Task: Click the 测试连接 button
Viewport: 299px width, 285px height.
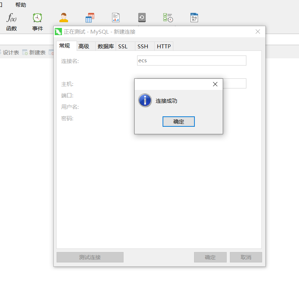Action: click(90, 257)
